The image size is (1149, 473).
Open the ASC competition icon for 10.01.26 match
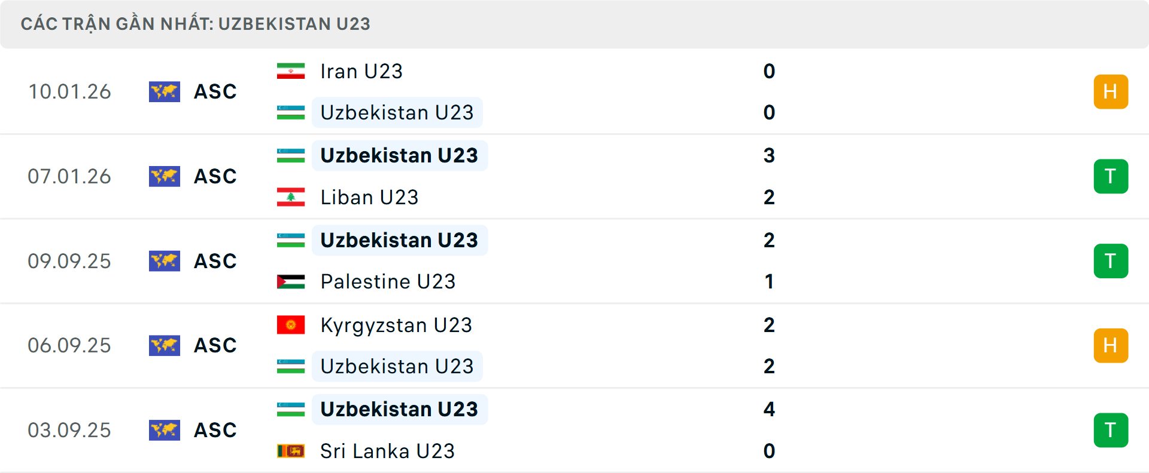165,92
